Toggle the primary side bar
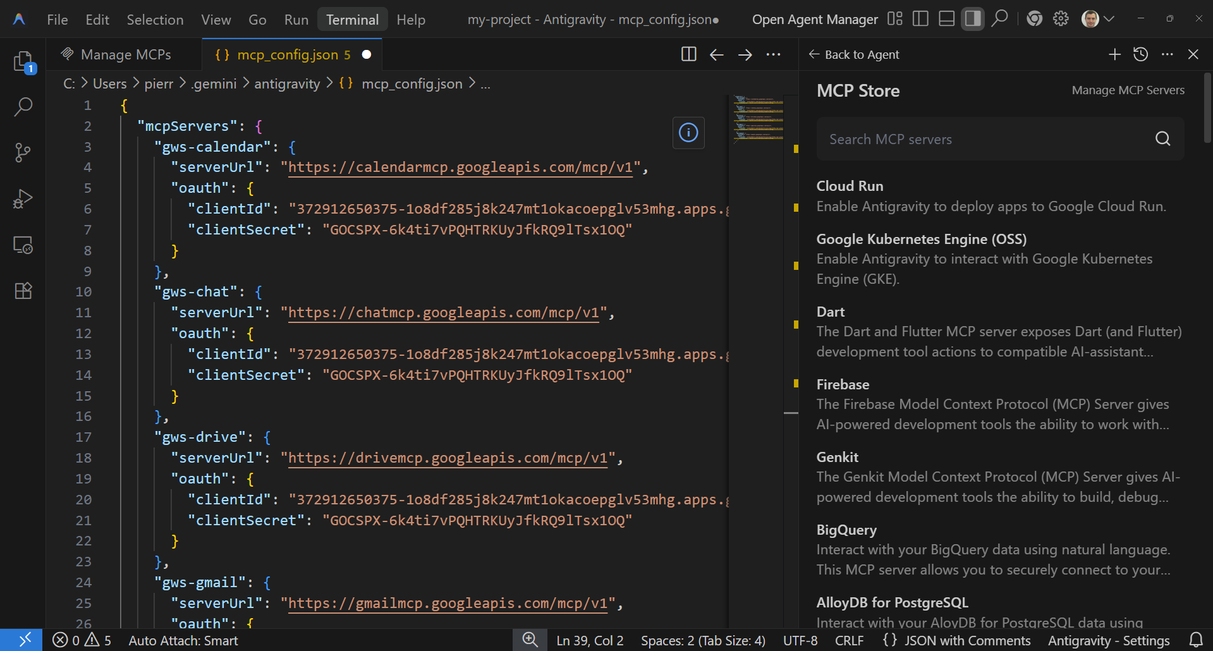1213x651 pixels. tap(921, 19)
